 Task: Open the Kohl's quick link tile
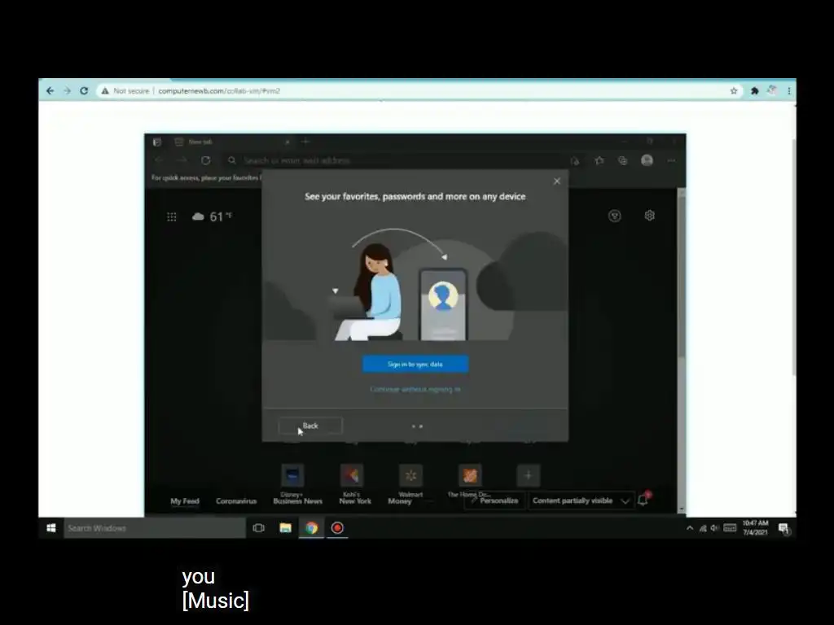tap(352, 475)
